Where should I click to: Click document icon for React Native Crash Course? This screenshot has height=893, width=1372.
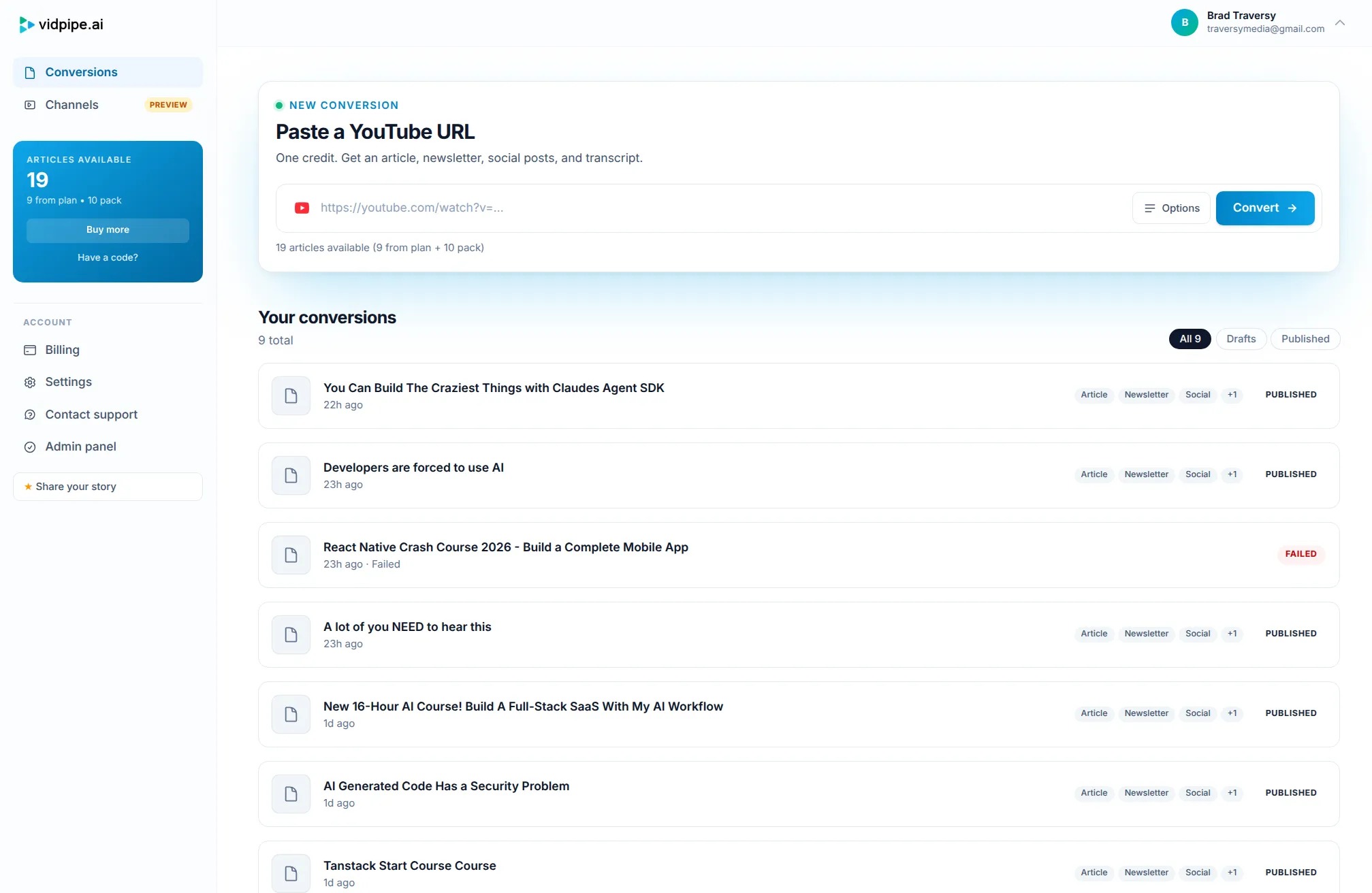291,555
